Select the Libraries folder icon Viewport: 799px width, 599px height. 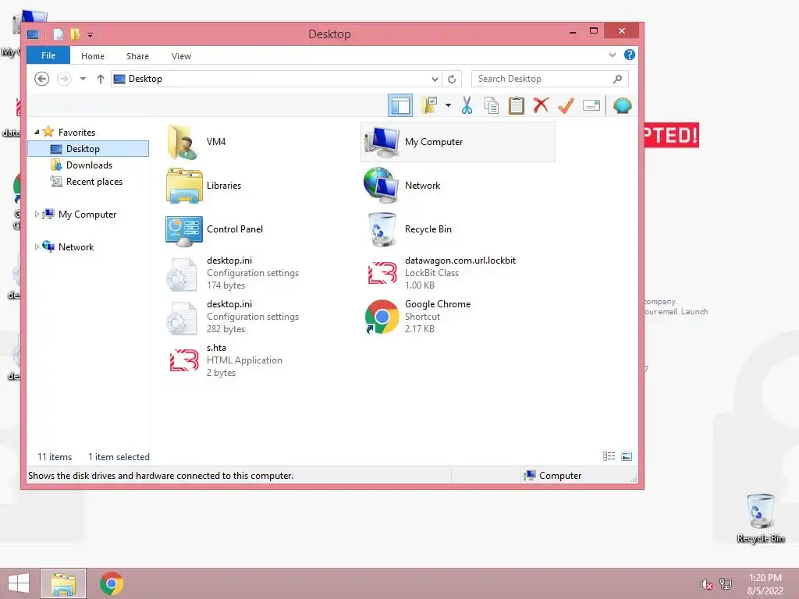[184, 186]
